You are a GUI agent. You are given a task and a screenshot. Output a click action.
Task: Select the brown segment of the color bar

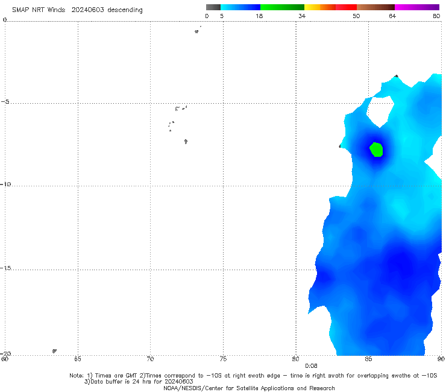tap(375, 7)
